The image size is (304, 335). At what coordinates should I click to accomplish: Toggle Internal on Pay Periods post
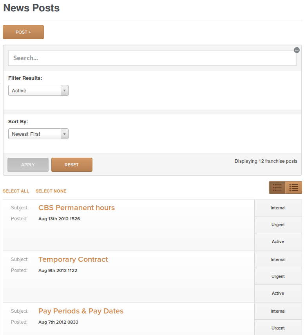[278, 311]
